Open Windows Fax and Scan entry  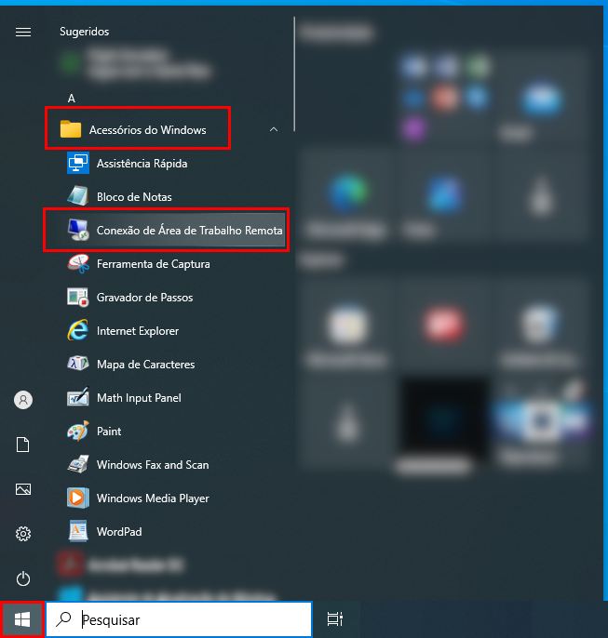pyautogui.click(x=153, y=465)
